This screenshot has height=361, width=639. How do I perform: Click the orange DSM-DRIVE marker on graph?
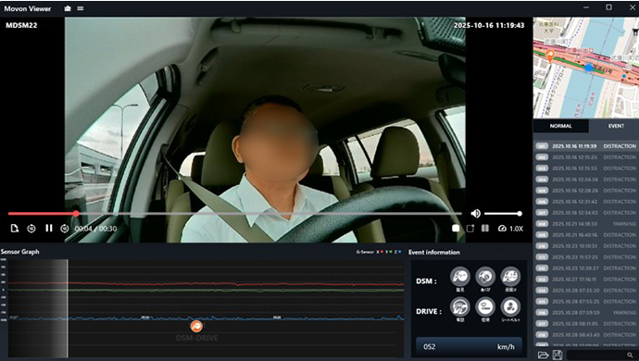click(x=196, y=326)
